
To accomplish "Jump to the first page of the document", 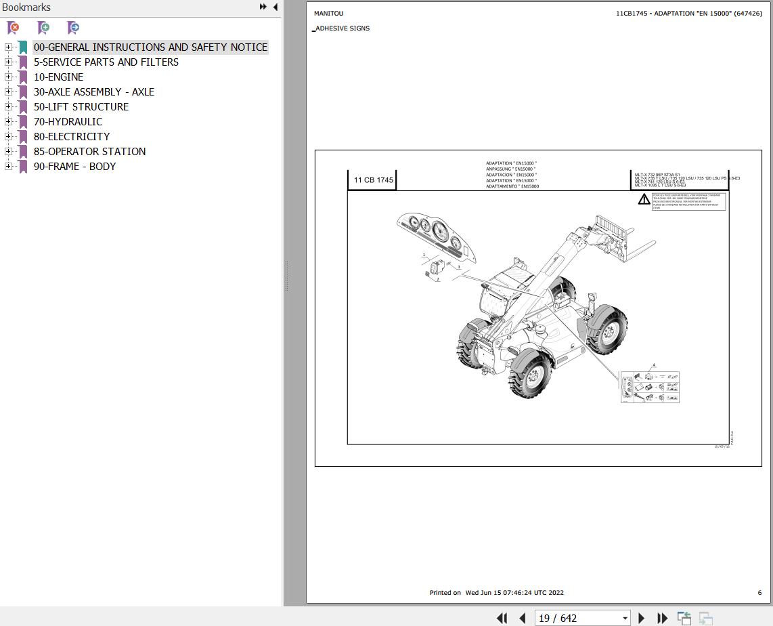I will (502, 618).
